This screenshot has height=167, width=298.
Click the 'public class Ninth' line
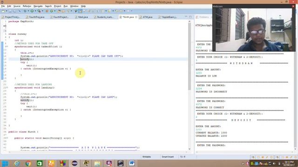23,132
